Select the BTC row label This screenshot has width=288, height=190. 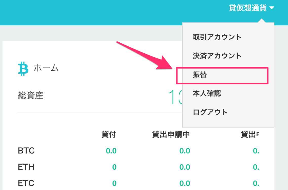[26, 151]
